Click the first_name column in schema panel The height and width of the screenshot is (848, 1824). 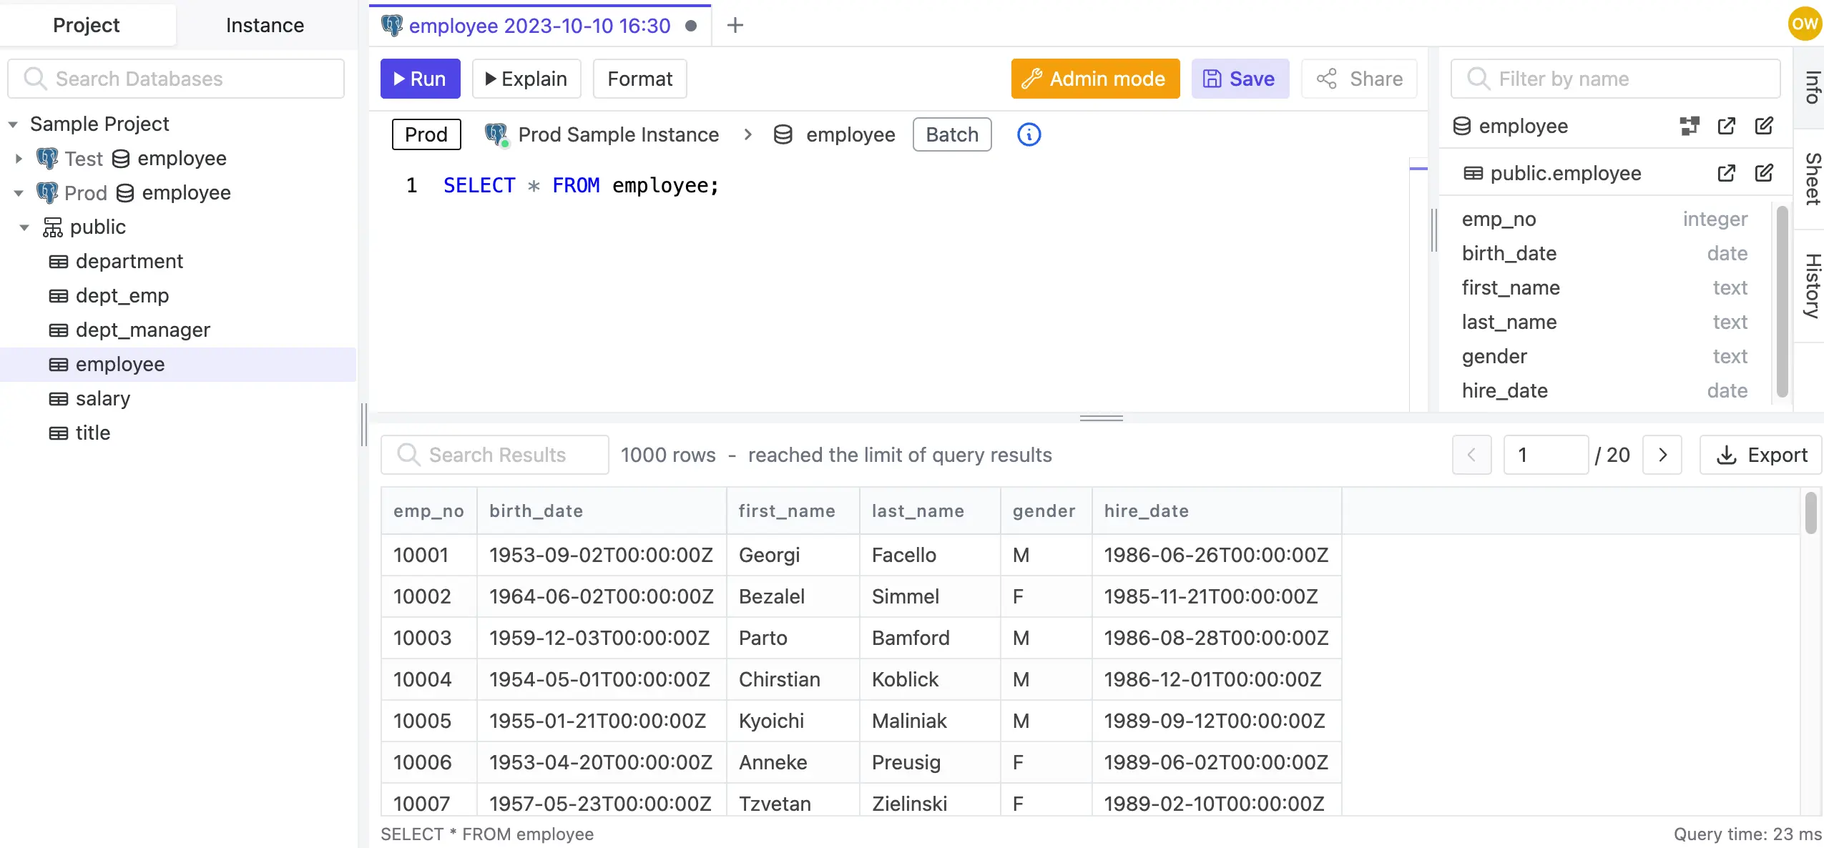(x=1604, y=287)
